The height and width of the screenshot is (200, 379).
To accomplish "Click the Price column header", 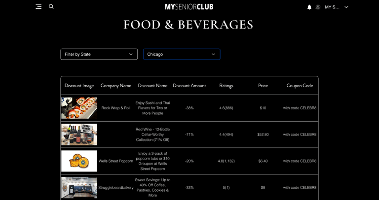I will 263,86.
